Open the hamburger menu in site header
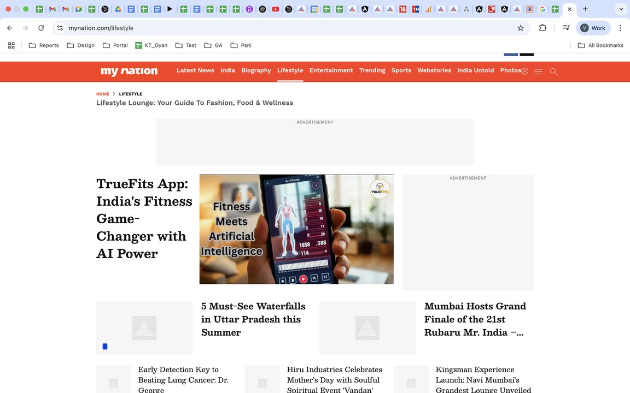Image resolution: width=630 pixels, height=393 pixels. click(x=538, y=72)
